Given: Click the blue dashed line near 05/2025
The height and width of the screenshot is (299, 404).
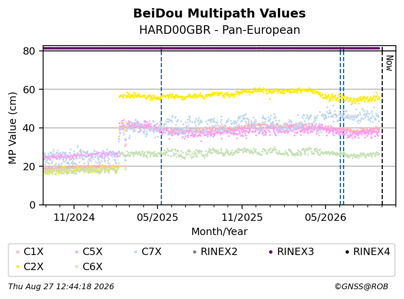Looking at the screenshot, I should coord(161,126).
